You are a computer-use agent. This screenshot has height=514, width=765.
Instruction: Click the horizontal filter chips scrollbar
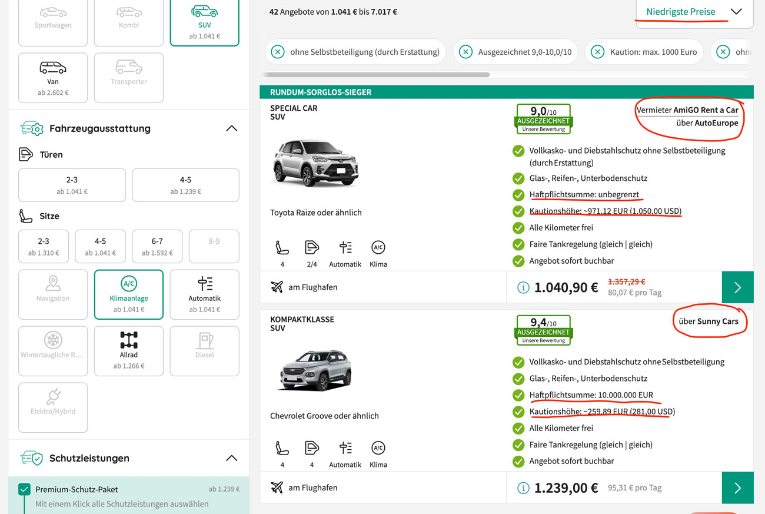(376, 75)
